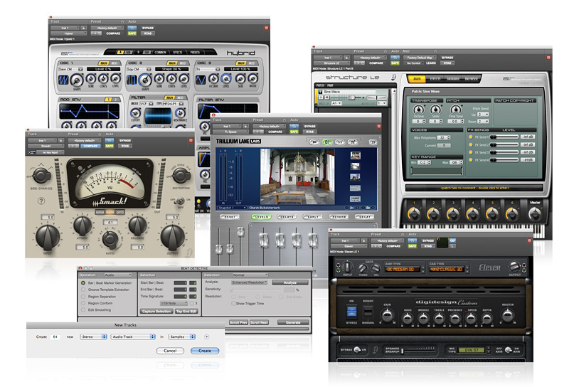Click the number of tracks field showing 64

(55, 337)
